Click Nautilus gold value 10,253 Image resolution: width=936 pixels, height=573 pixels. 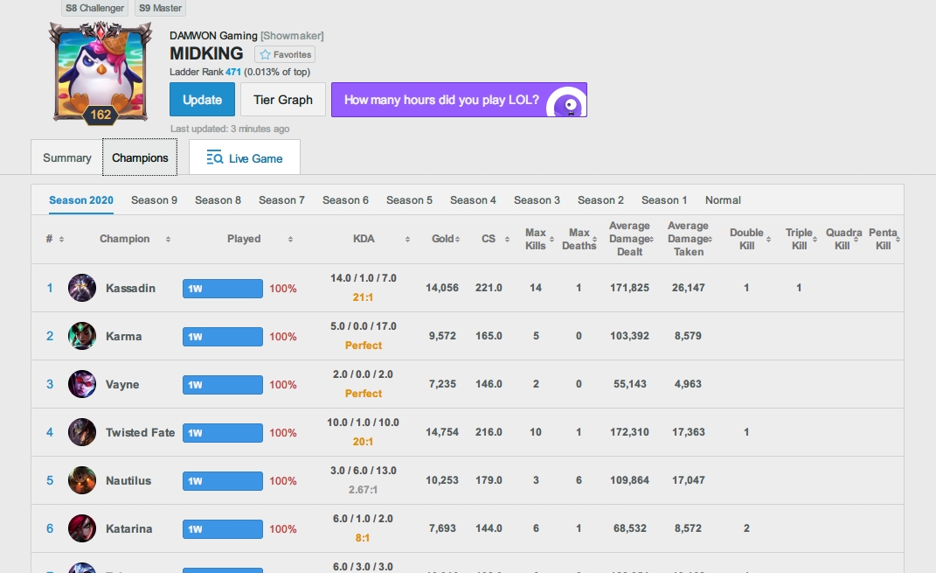442,480
